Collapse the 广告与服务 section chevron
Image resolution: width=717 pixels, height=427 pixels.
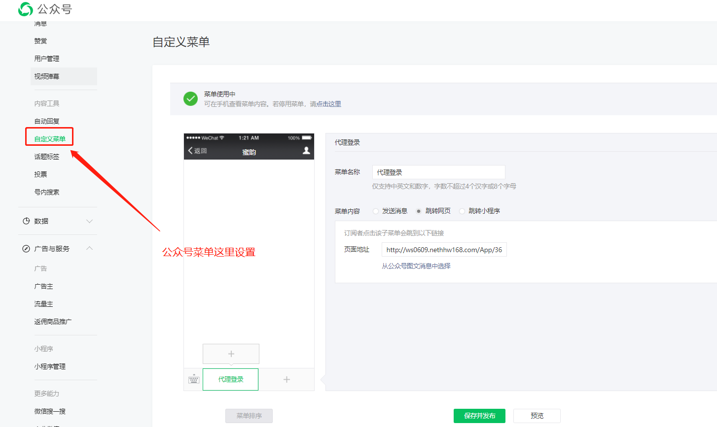89,248
